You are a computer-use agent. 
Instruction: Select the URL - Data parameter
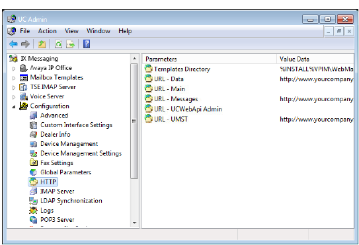tap(169, 79)
